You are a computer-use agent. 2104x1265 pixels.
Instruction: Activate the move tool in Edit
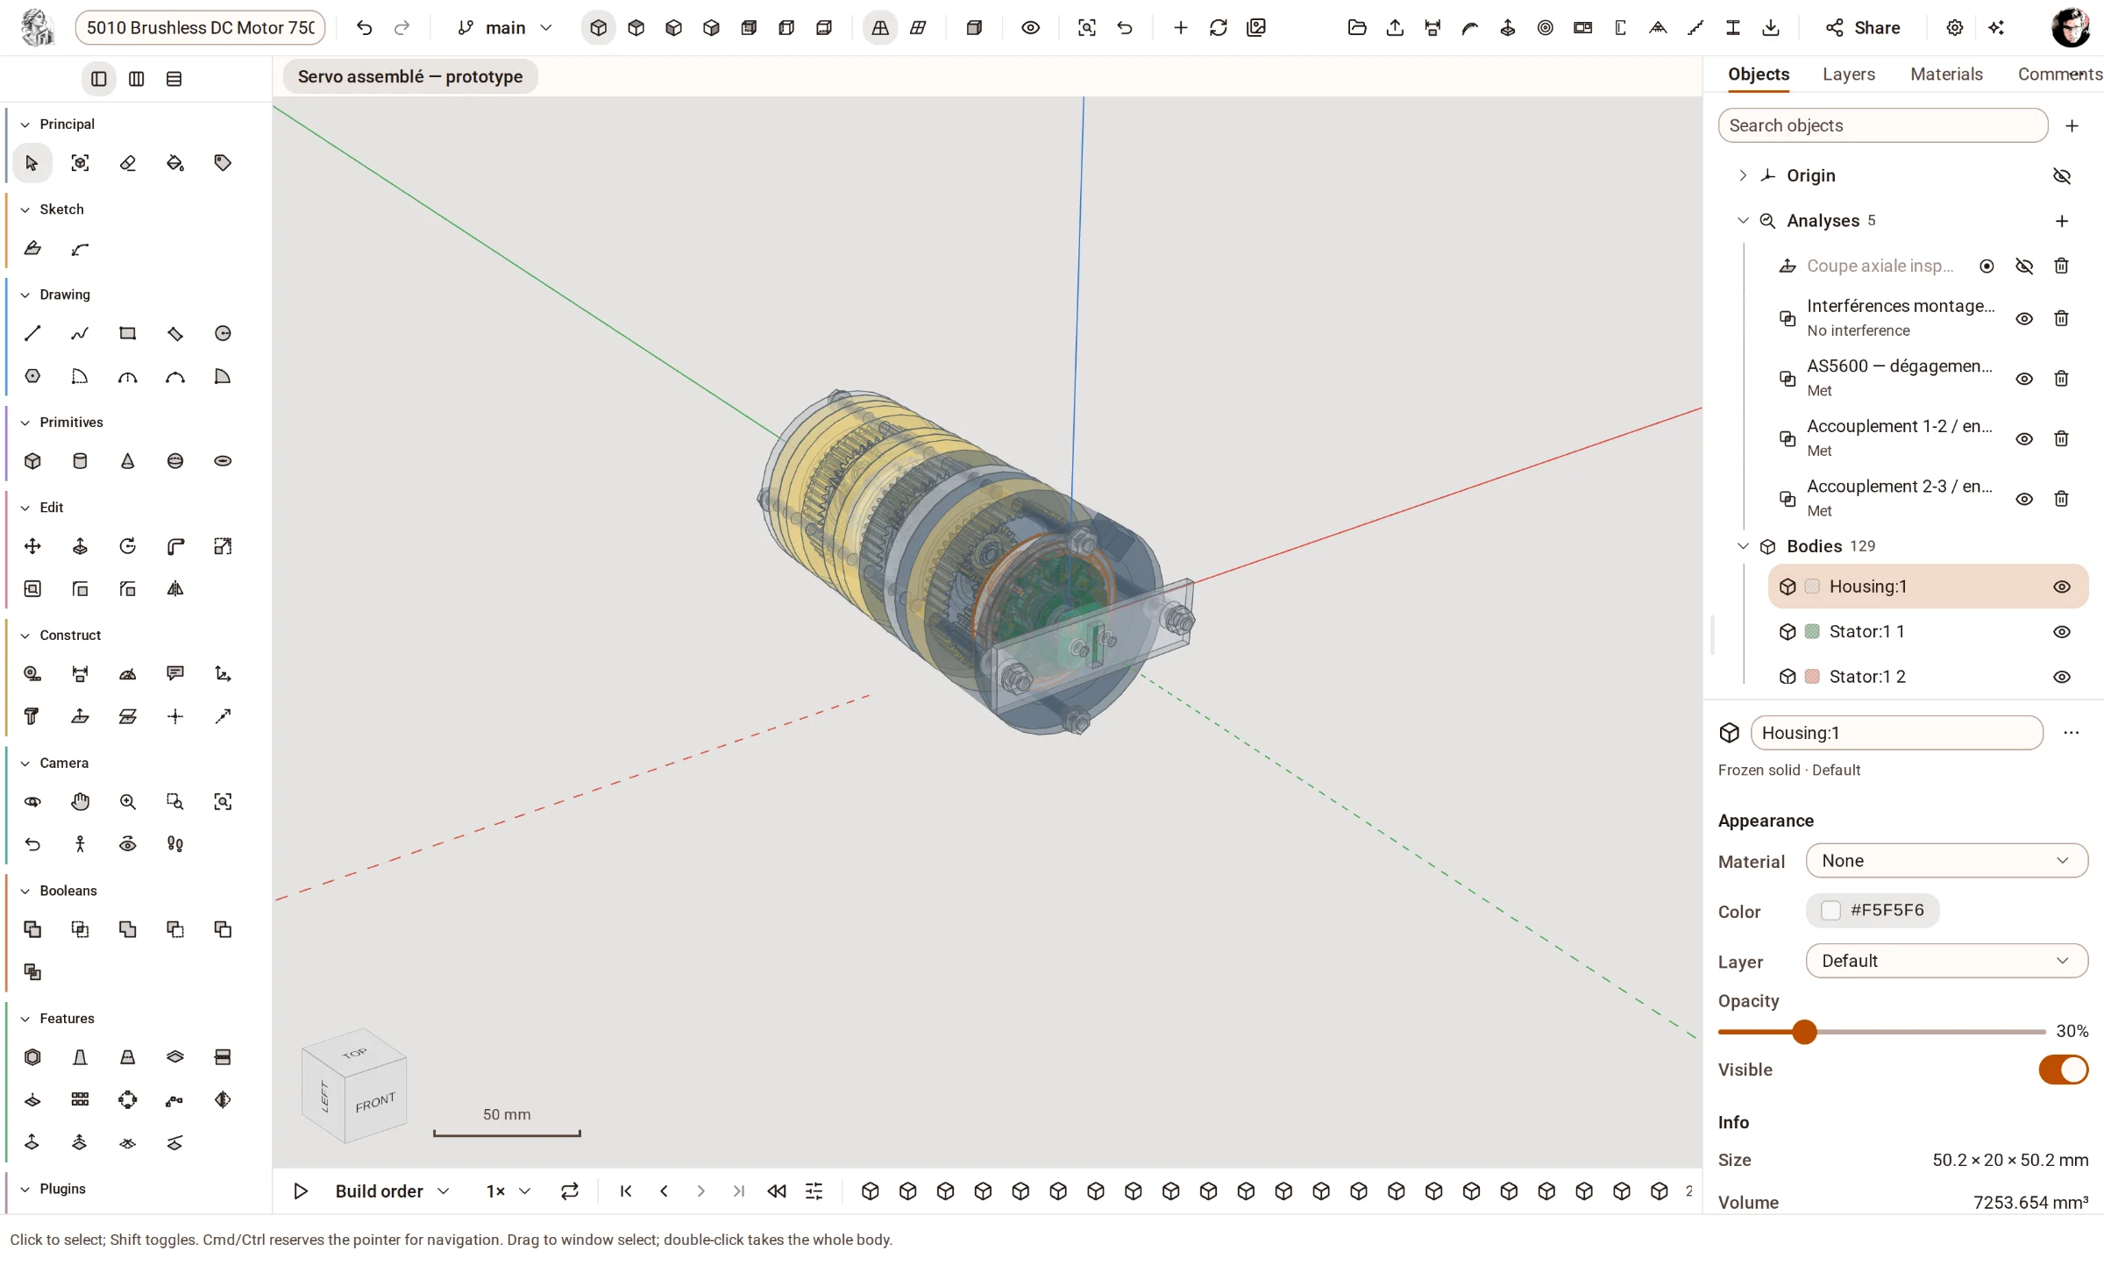(x=32, y=546)
